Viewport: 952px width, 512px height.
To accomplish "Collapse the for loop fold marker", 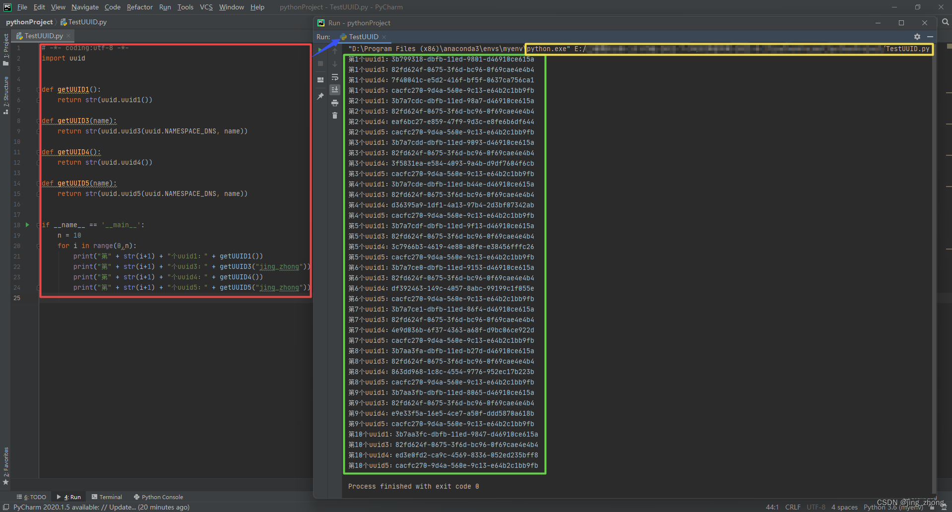I will pyautogui.click(x=38, y=246).
